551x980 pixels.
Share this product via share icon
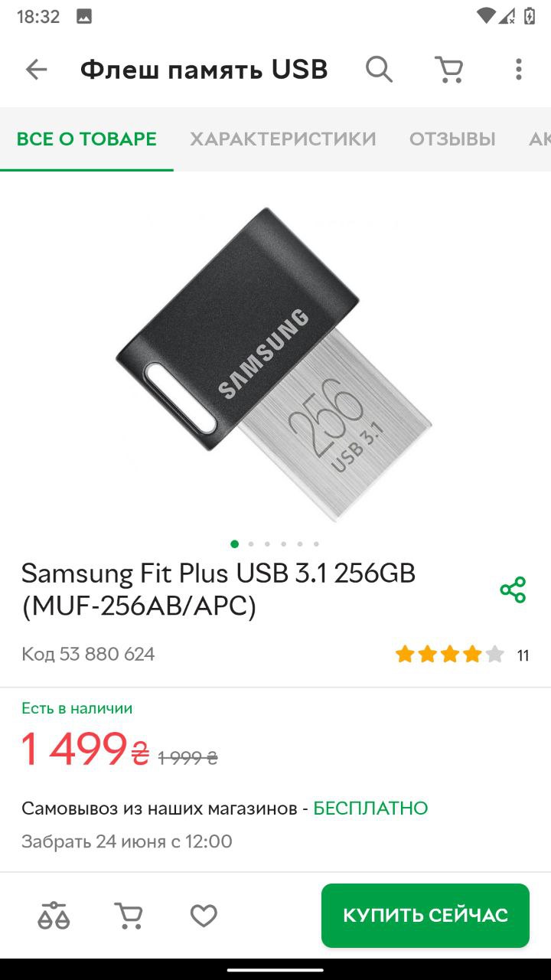coord(513,590)
